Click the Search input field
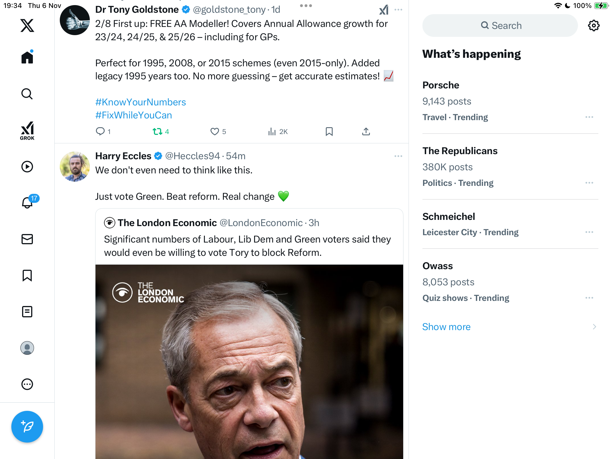 point(500,25)
